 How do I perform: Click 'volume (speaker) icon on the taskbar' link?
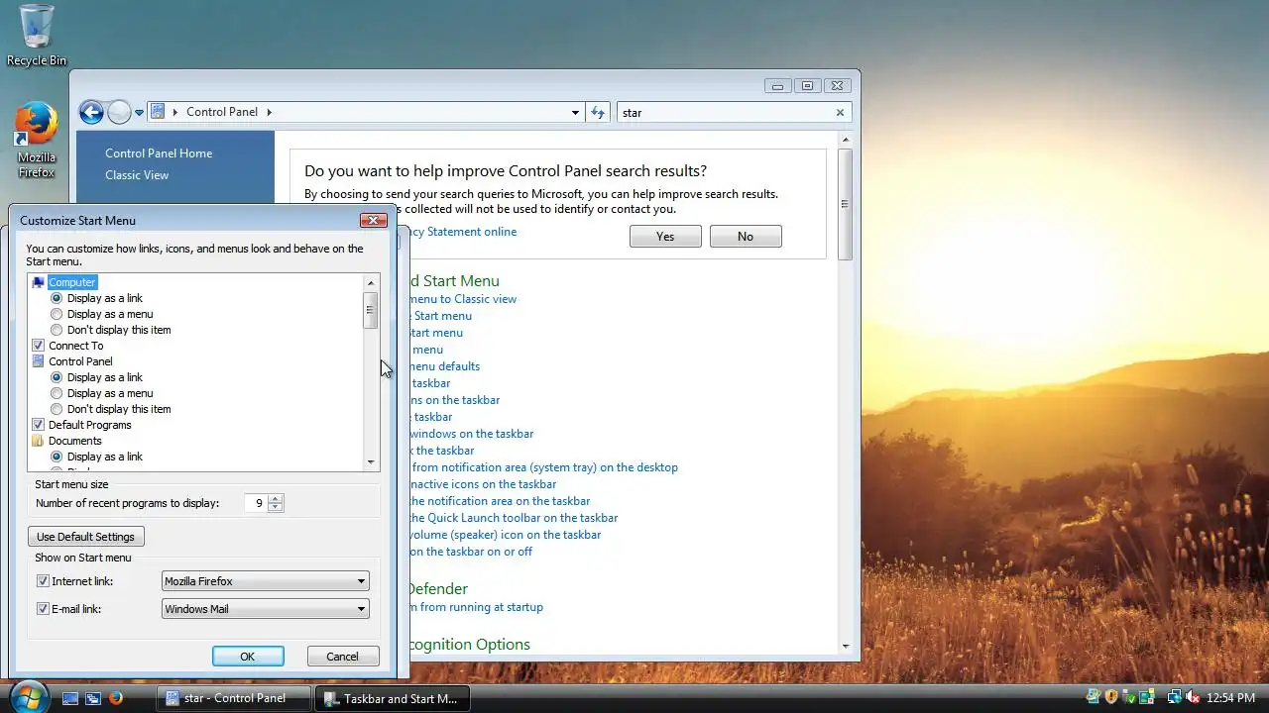click(x=505, y=535)
